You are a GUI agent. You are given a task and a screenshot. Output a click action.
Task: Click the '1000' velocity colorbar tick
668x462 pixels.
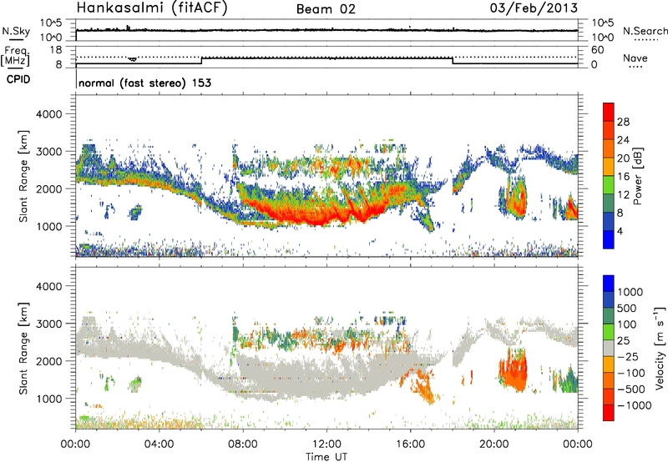pyautogui.click(x=630, y=292)
